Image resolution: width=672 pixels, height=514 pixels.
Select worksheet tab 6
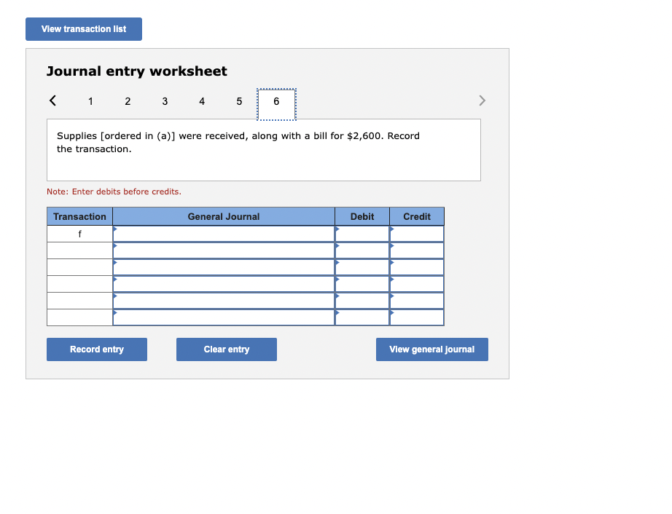tap(276, 104)
